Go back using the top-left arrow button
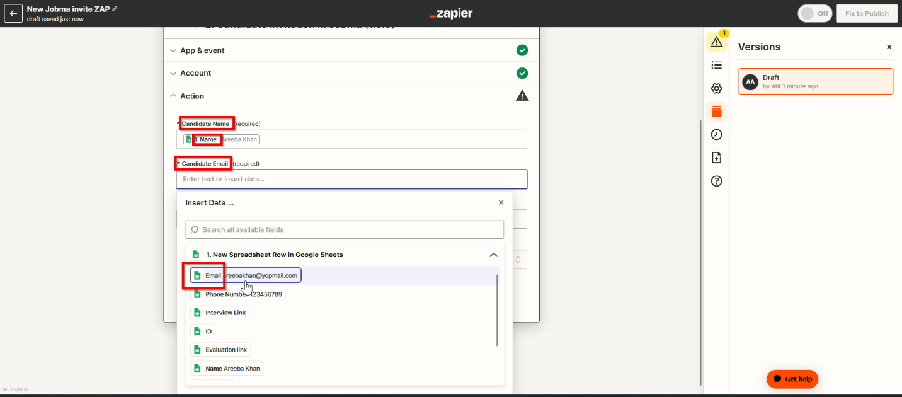The height and width of the screenshot is (397, 902). tap(13, 13)
